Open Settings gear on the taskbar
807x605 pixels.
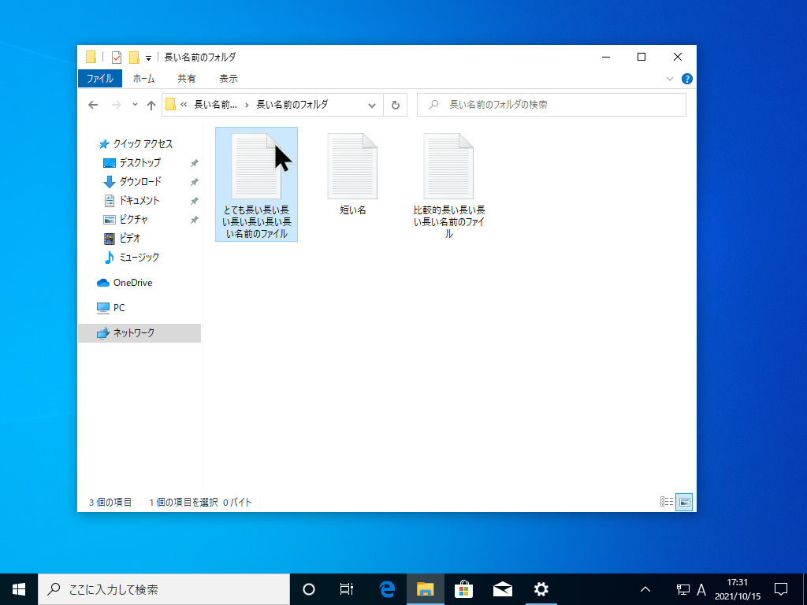541,589
